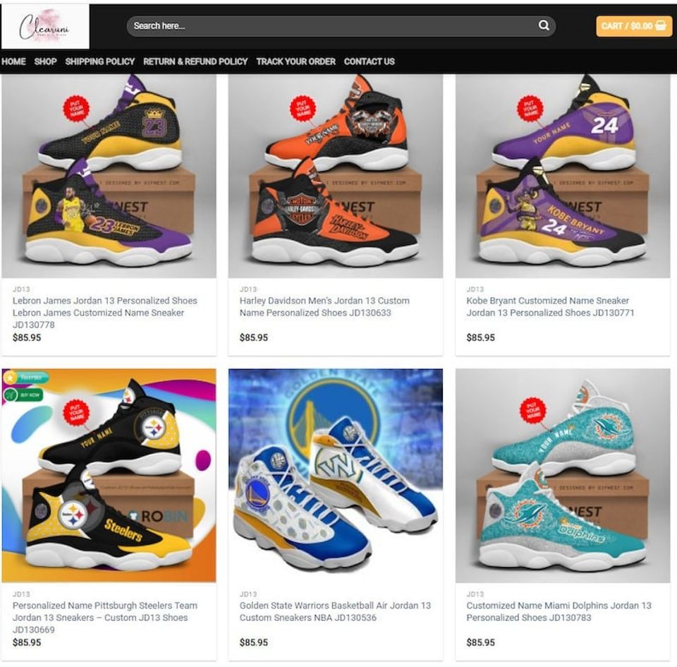Viewport: 677px width, 667px height.
Task: Click Golden State Warriors sneakers title link
Action: coord(336,611)
